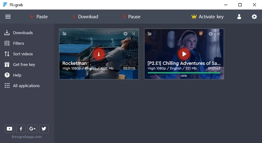Start the Rocketman download via its red button
The width and height of the screenshot is (262, 143).
[x=99, y=54]
